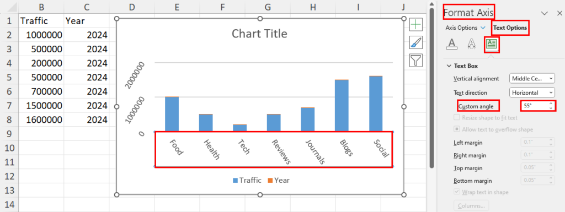
Task: Select cell containing 1500000
Action: pyautogui.click(x=41, y=106)
